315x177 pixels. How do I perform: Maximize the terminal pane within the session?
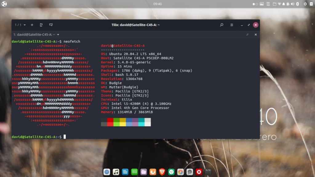247,35
